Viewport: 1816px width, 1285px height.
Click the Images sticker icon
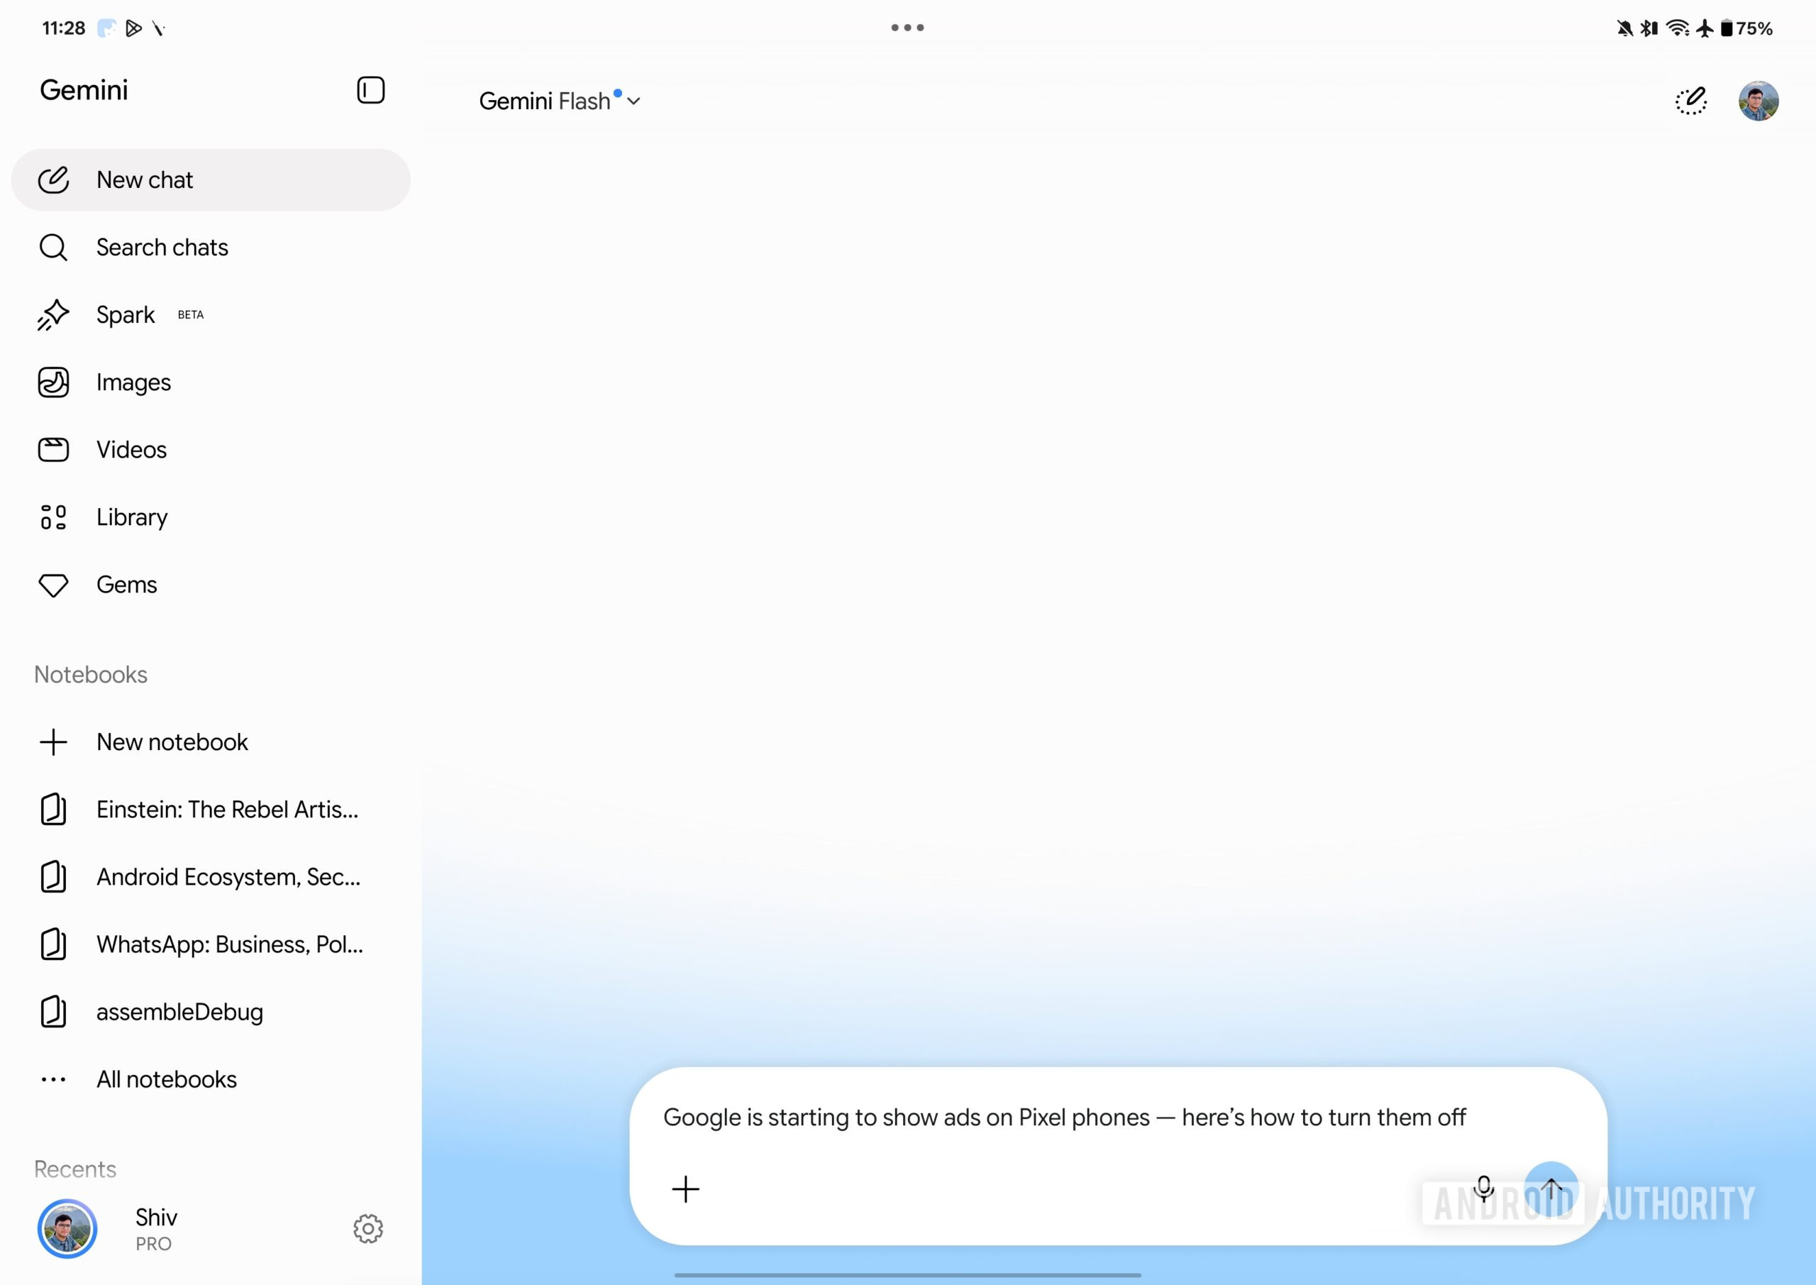53,382
